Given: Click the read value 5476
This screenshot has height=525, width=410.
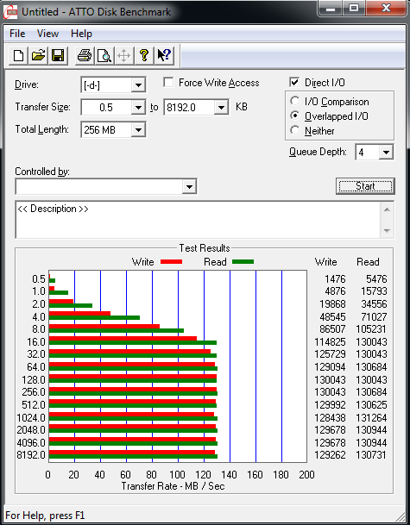Looking at the screenshot, I should (x=376, y=278).
